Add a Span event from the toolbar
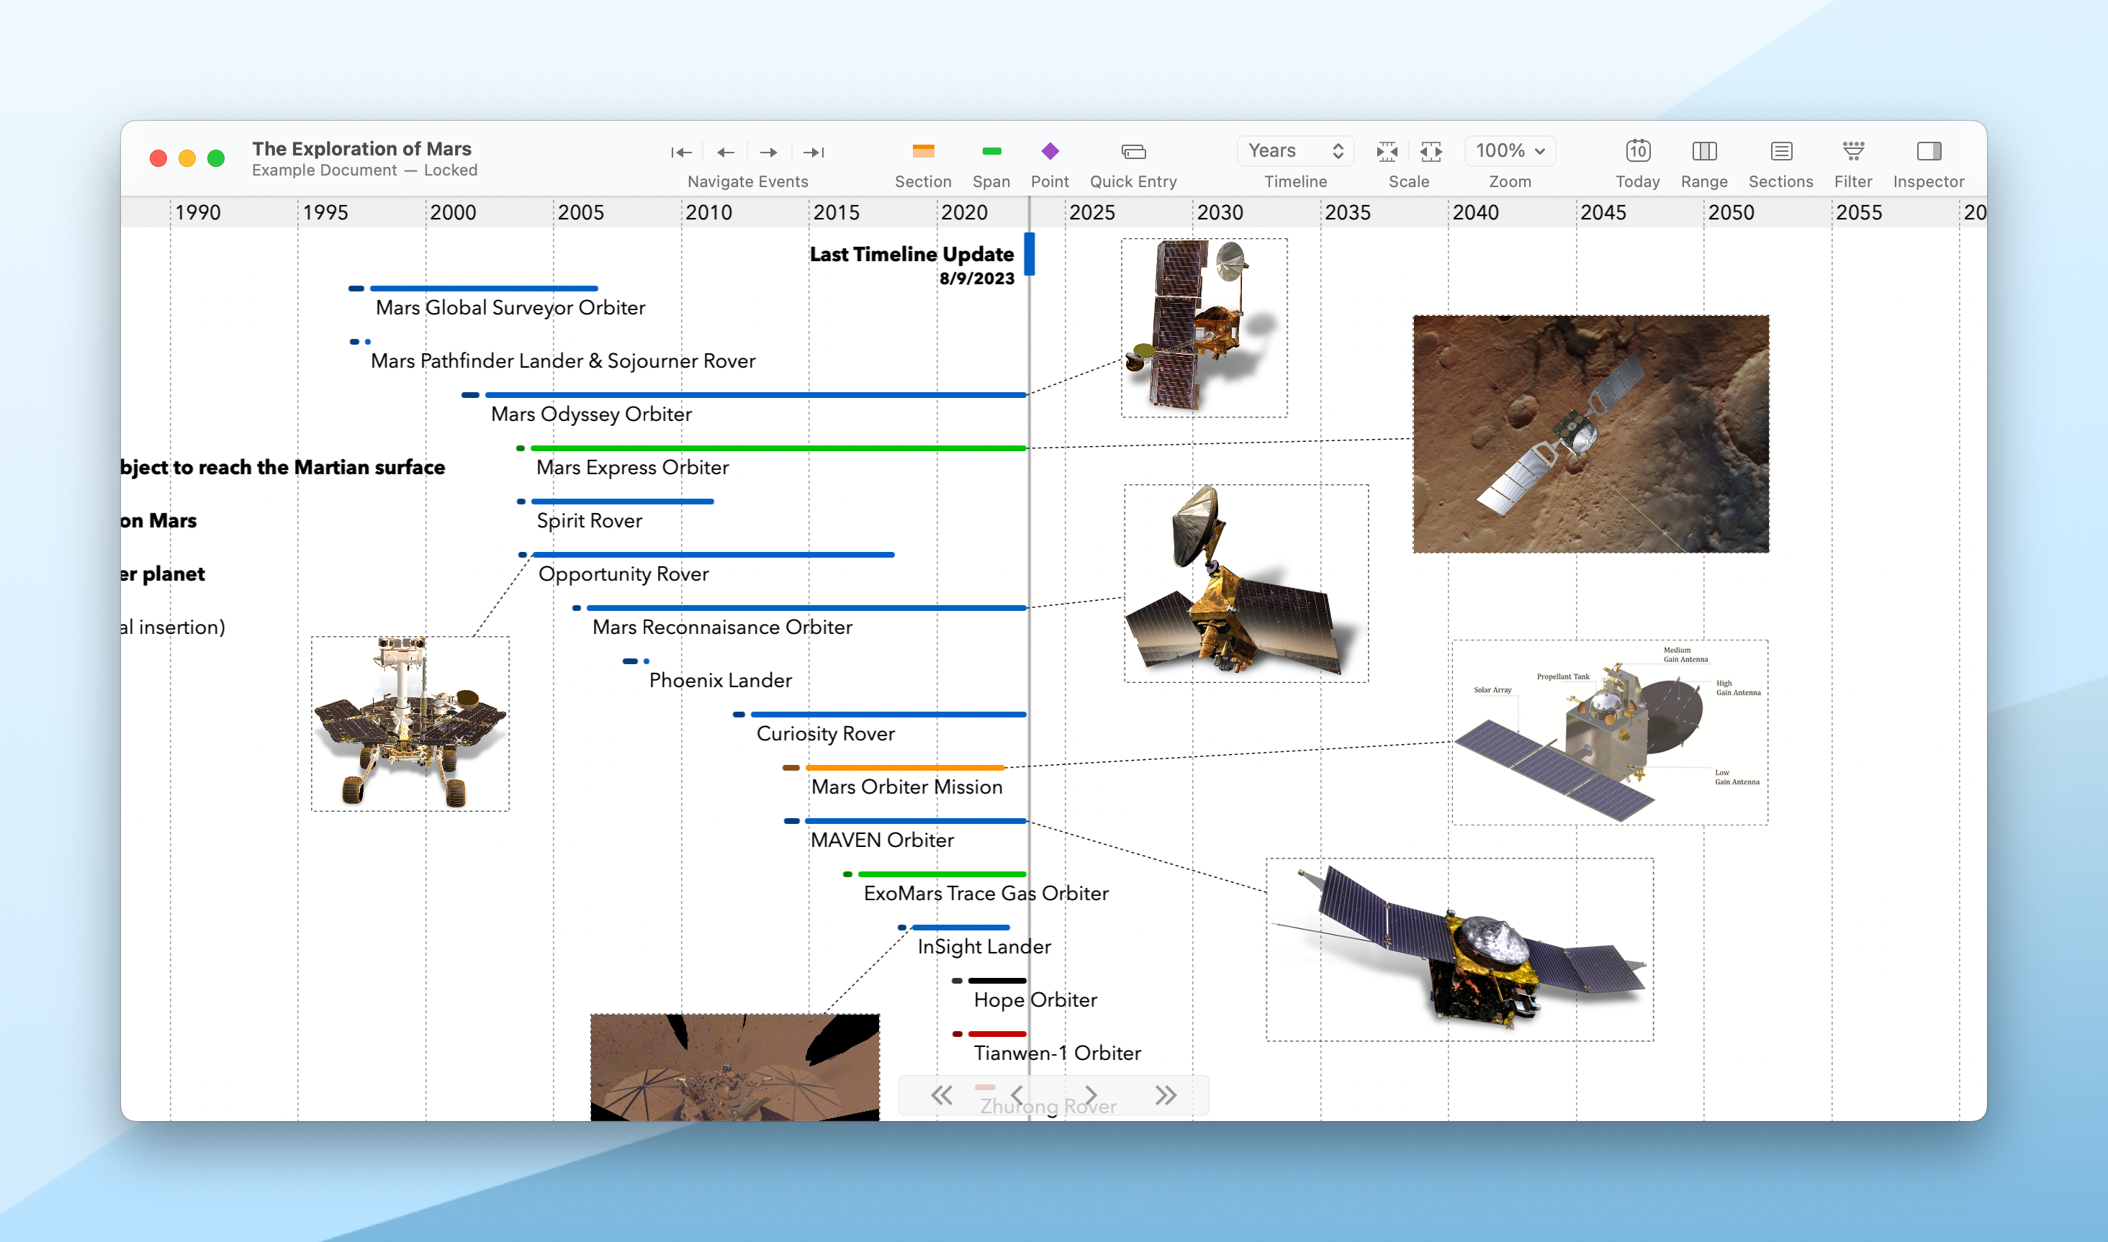This screenshot has width=2108, height=1242. coord(992,152)
